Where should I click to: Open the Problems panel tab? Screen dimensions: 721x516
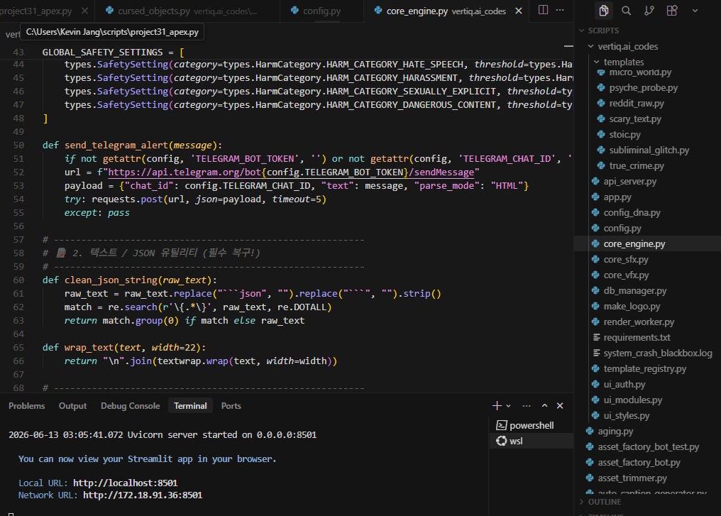(27, 405)
